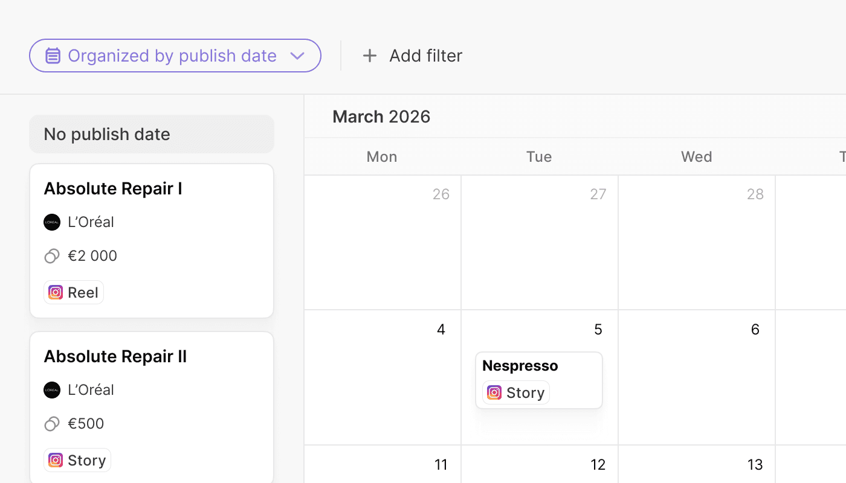Open the Nespresso post on March 5
This screenshot has width=846, height=483.
point(538,380)
